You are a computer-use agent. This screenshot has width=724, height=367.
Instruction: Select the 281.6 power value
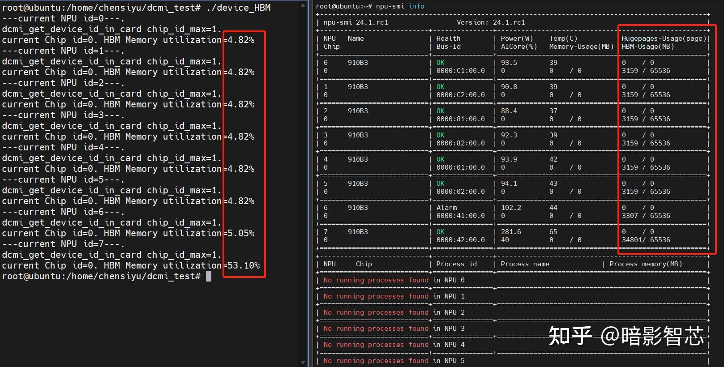point(511,232)
